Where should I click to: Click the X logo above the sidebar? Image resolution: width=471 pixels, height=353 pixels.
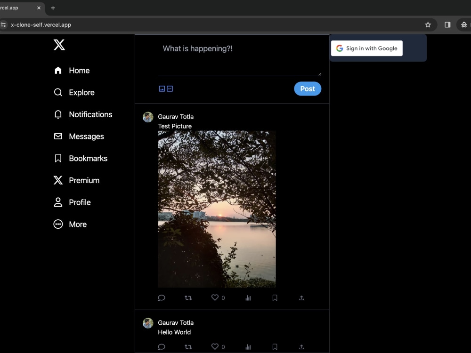[x=59, y=45]
